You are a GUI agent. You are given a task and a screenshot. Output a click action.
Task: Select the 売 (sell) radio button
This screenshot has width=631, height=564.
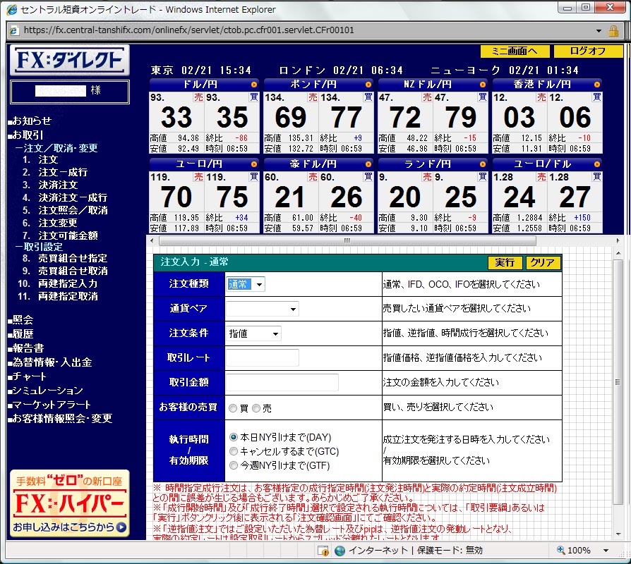(x=256, y=408)
